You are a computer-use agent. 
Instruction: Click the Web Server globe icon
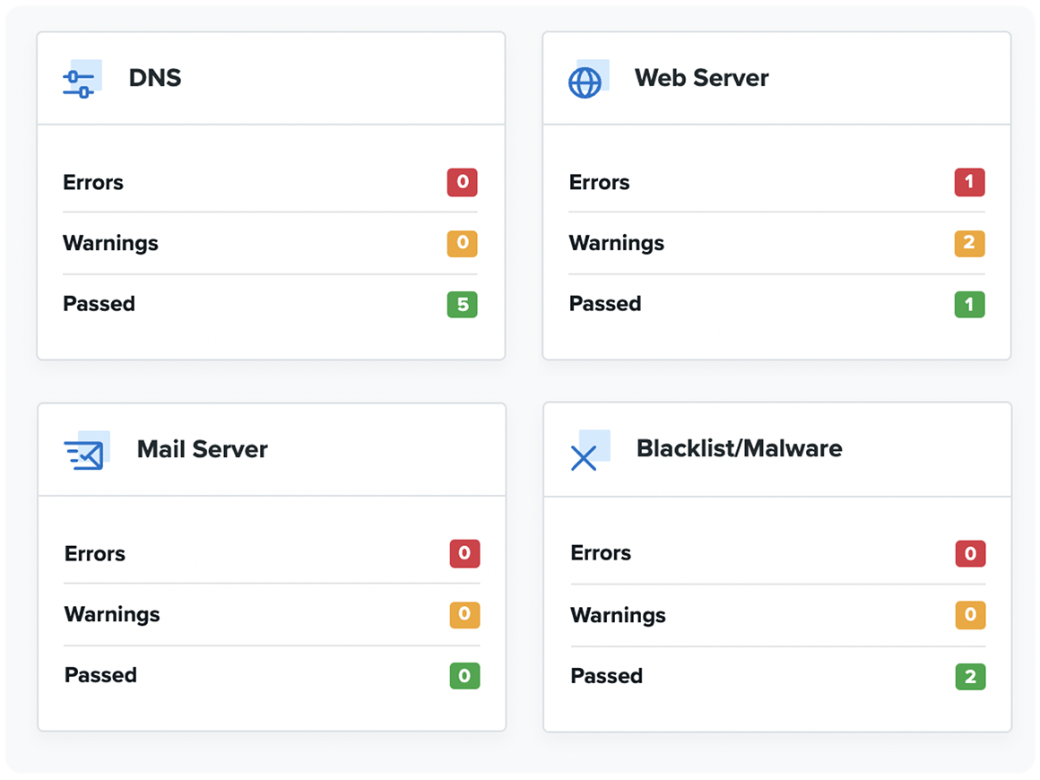tap(587, 80)
